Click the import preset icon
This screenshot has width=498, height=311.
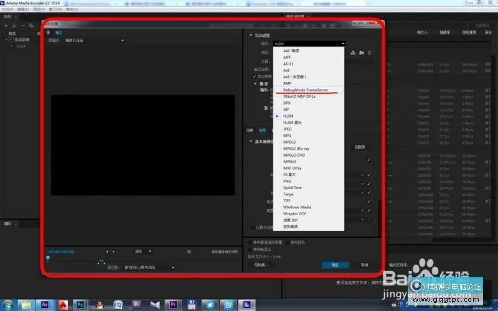point(361,53)
